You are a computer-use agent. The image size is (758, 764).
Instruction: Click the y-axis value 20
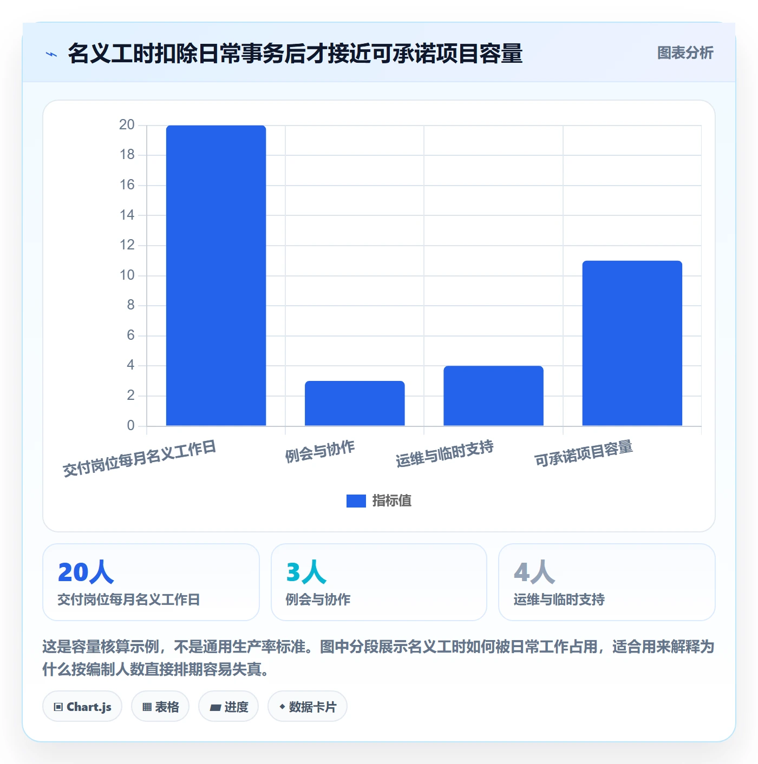[x=127, y=125]
